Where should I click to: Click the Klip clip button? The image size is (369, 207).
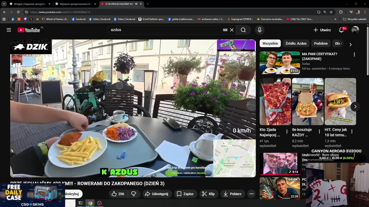click(208, 194)
